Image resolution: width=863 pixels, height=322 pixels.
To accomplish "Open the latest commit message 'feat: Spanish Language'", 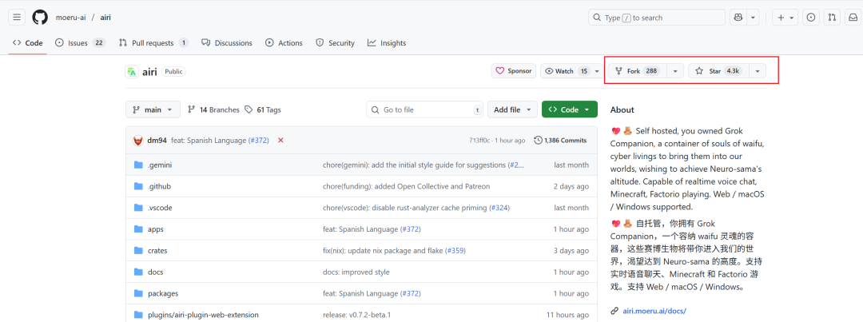I will (209, 141).
